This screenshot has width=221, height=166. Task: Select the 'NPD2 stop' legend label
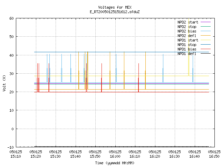pyautogui.click(x=187, y=27)
